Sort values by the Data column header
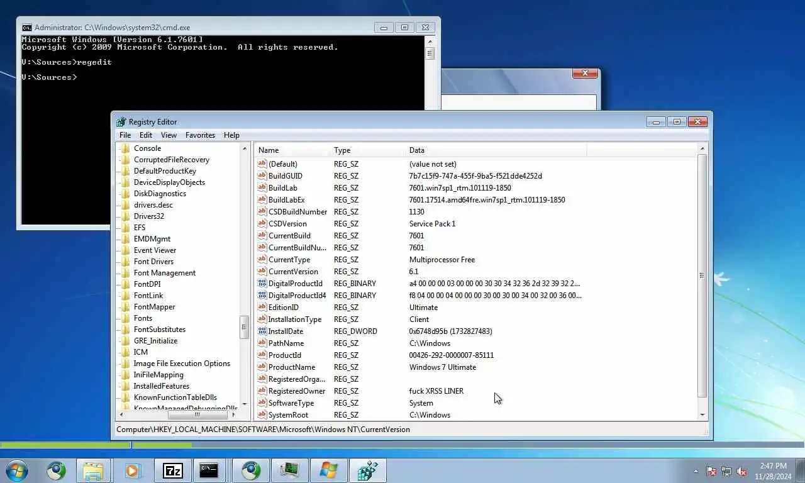 [496, 150]
